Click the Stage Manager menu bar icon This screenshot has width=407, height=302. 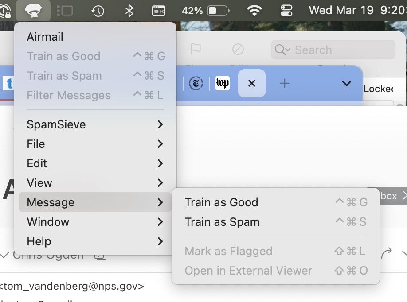[x=65, y=11]
